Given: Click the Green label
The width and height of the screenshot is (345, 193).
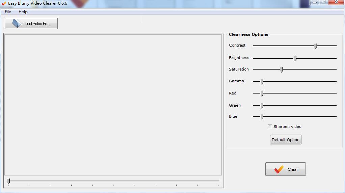Looking at the screenshot, I should (235, 105).
